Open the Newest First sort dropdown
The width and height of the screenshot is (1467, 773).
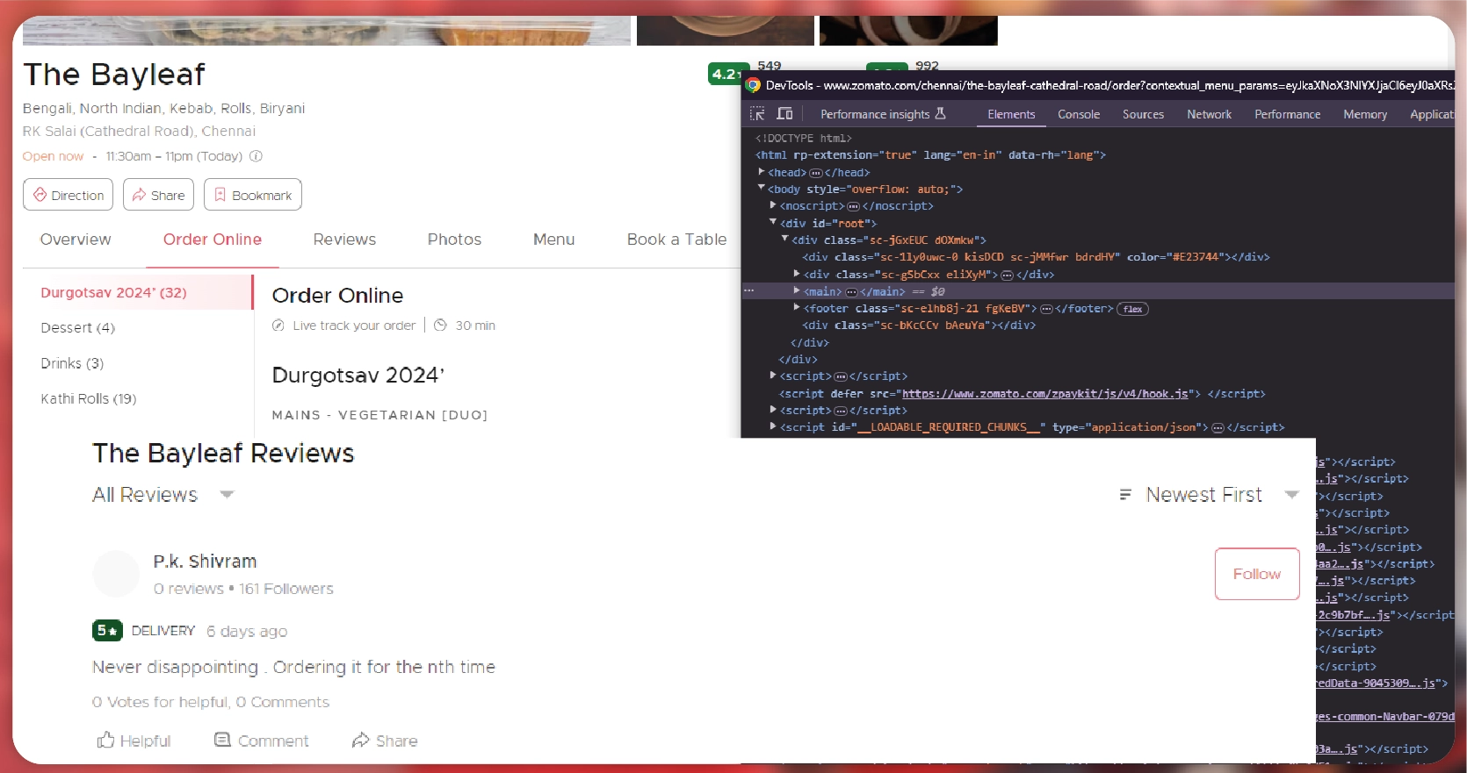click(x=1209, y=495)
